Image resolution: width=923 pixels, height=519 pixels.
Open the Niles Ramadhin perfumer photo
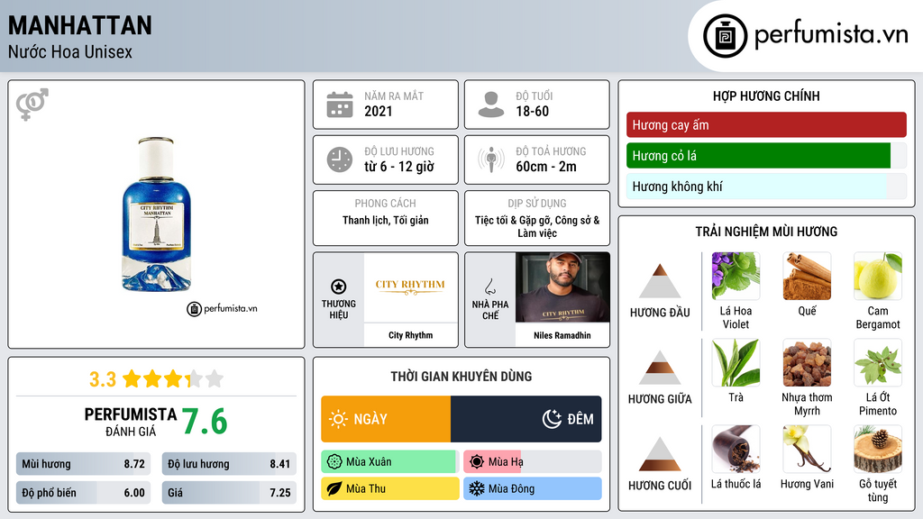[562, 287]
